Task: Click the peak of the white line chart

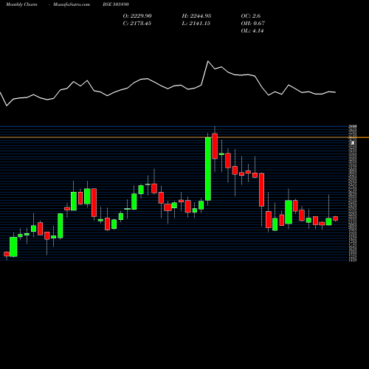Action: point(208,61)
